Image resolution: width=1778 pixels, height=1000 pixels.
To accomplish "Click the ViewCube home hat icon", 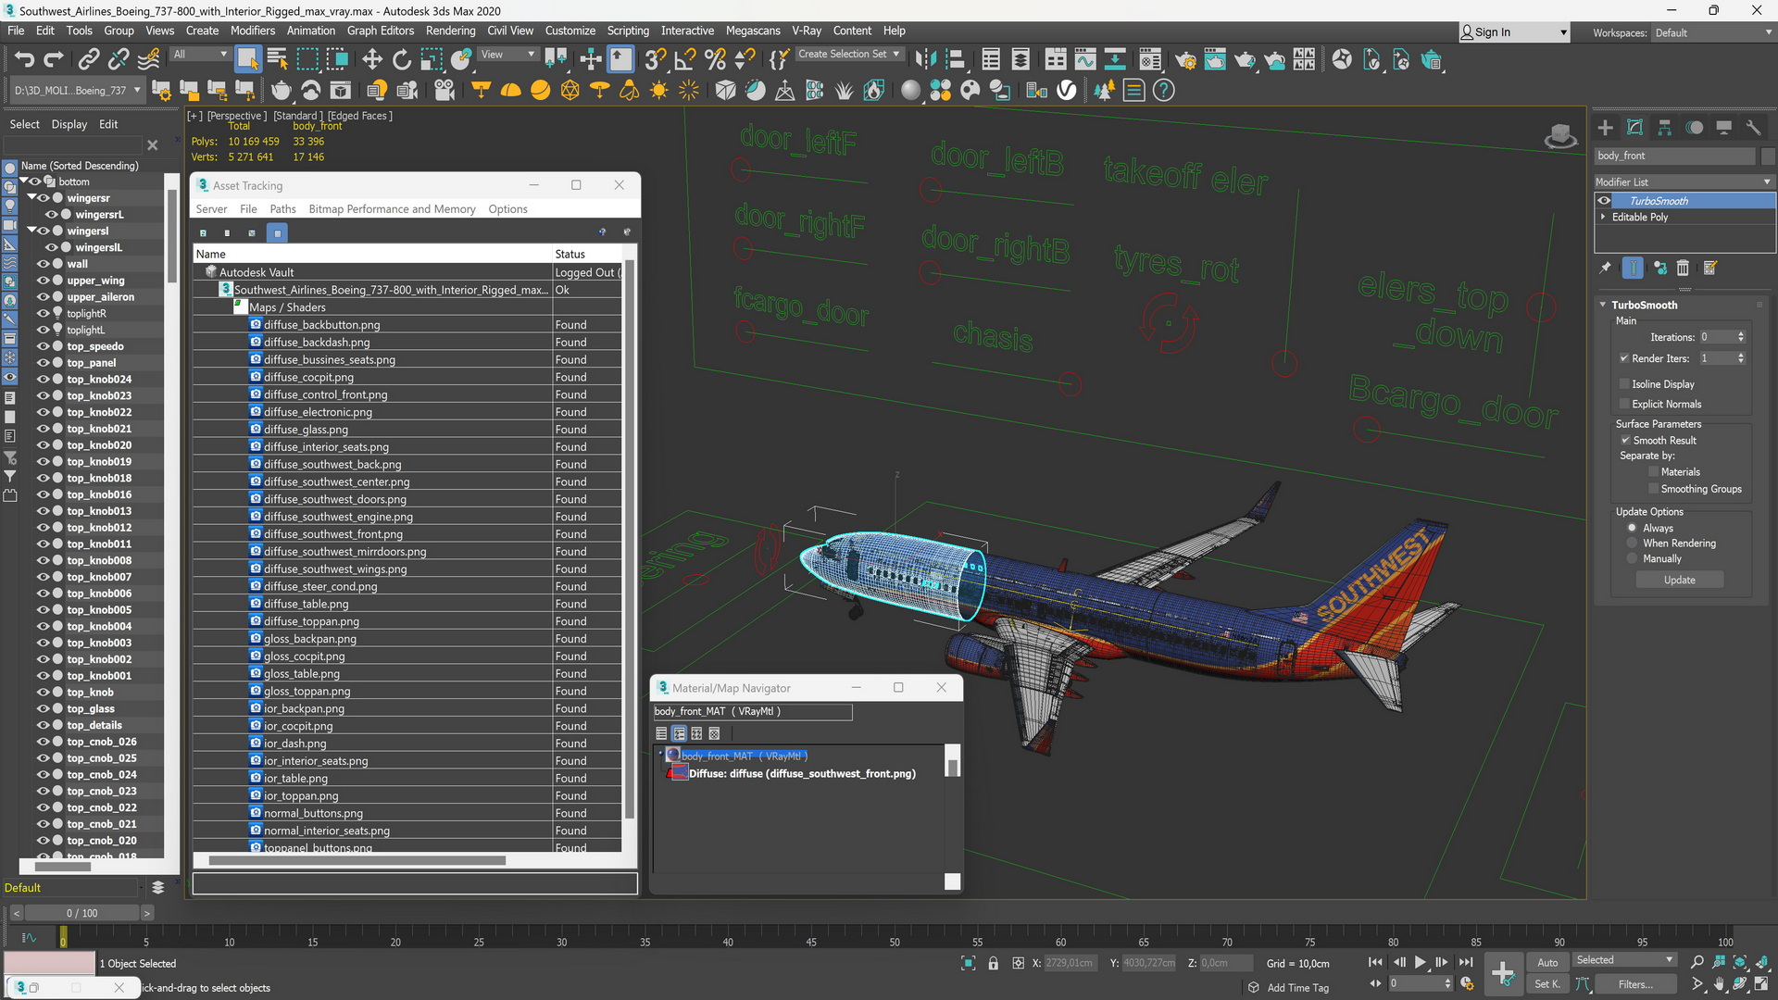I will tap(1560, 136).
